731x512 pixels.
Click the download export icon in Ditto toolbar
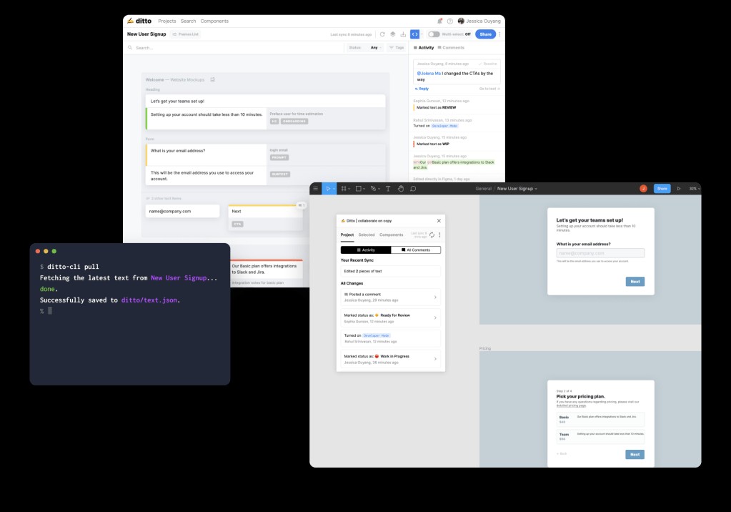(403, 34)
